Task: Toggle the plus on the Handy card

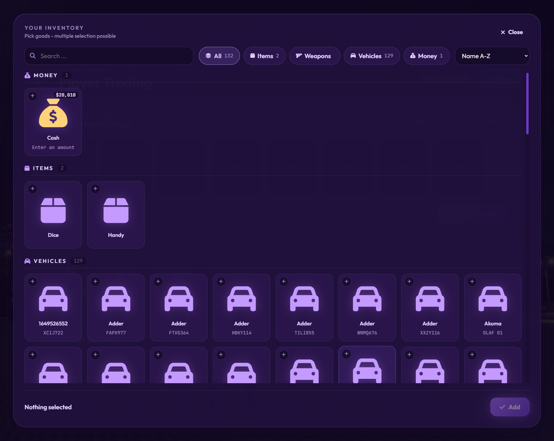Action: pyautogui.click(x=95, y=189)
